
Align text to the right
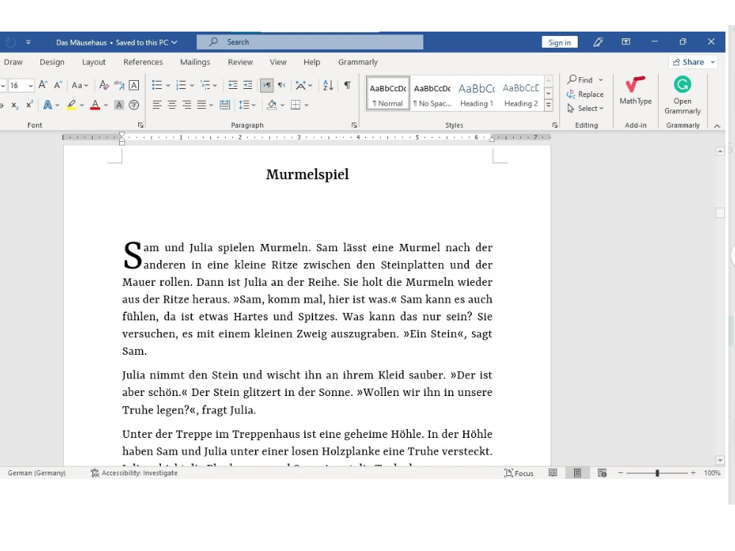click(x=187, y=105)
